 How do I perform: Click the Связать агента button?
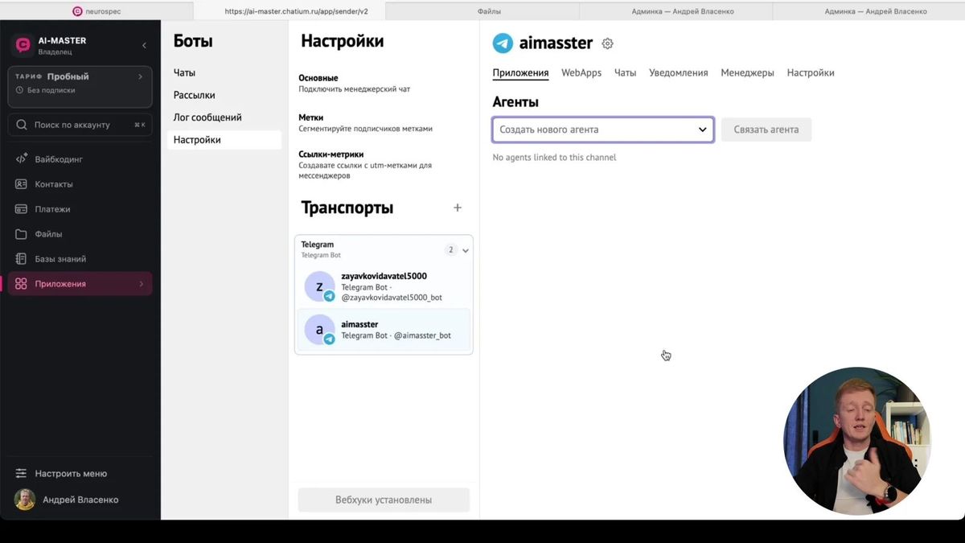click(766, 130)
